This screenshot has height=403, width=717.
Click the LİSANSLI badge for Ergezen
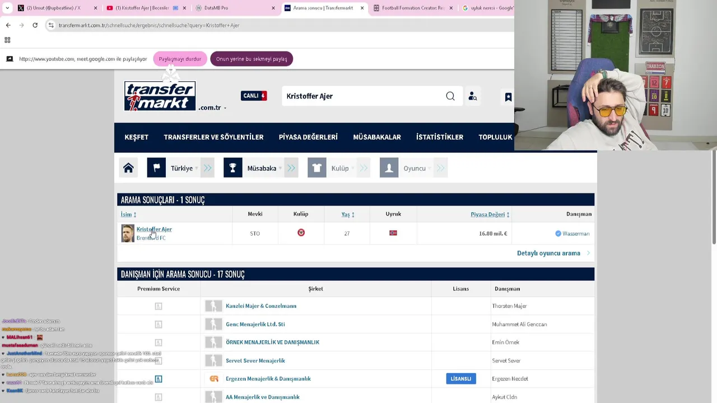pyautogui.click(x=461, y=379)
